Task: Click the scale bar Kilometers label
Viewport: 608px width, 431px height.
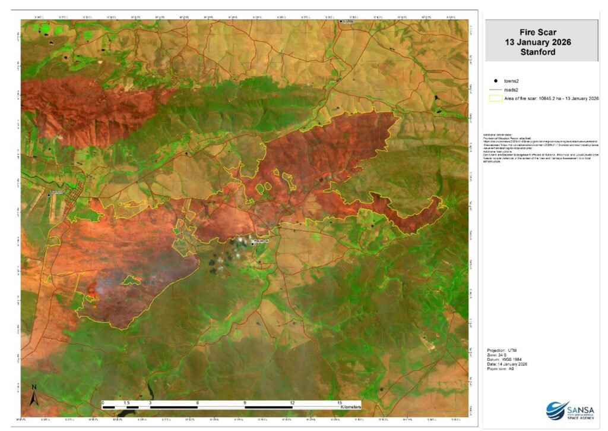Action: (x=350, y=407)
